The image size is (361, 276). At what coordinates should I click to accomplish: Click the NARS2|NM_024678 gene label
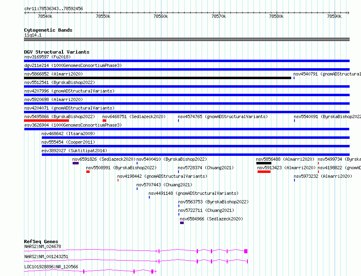pyautogui.click(x=43, y=246)
